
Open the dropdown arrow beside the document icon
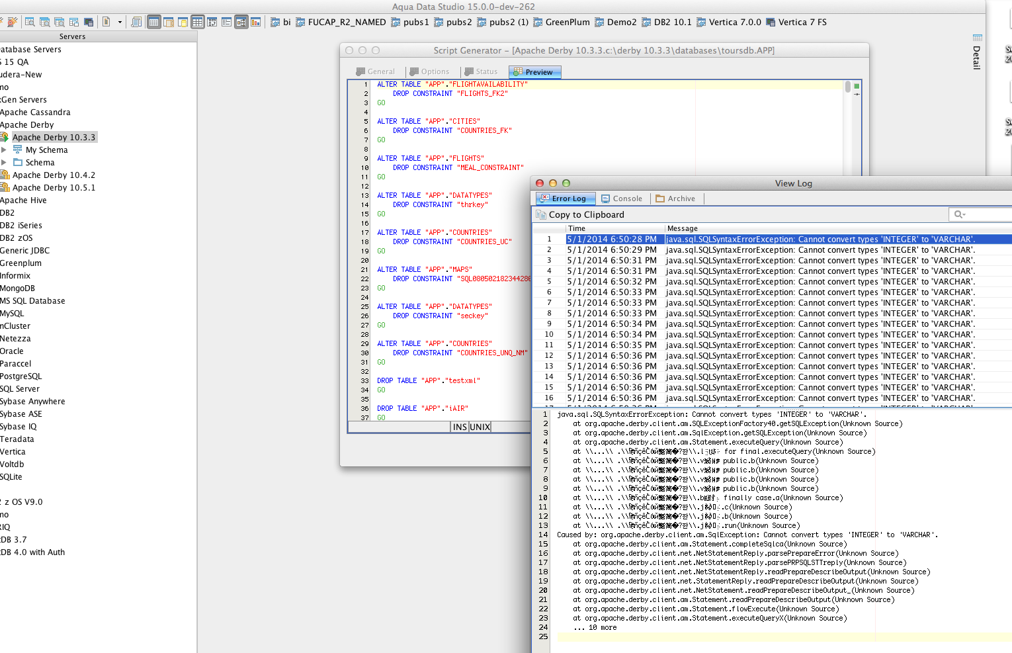(120, 22)
